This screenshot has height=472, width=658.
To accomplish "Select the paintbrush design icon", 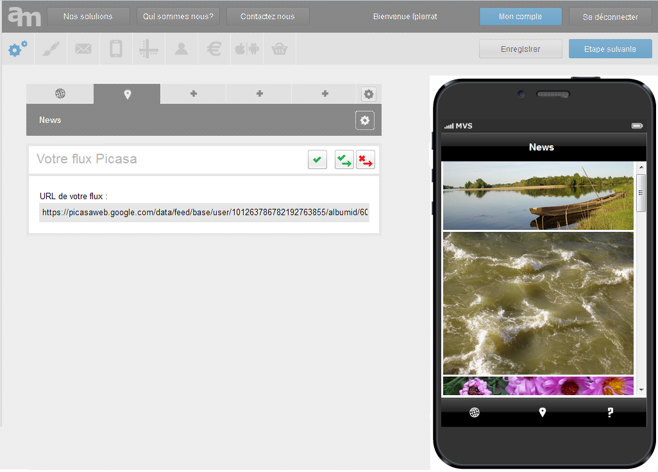I will pos(51,49).
